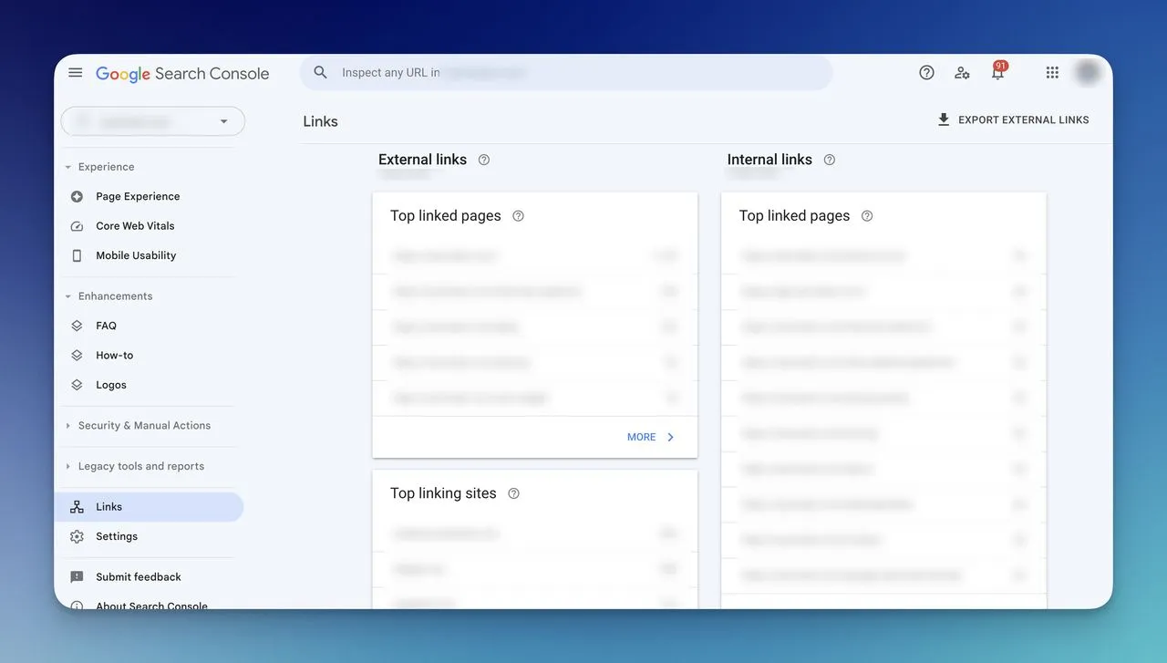This screenshot has height=663, width=1167.
Task: Click the help question mark icon in header
Action: pyautogui.click(x=926, y=73)
